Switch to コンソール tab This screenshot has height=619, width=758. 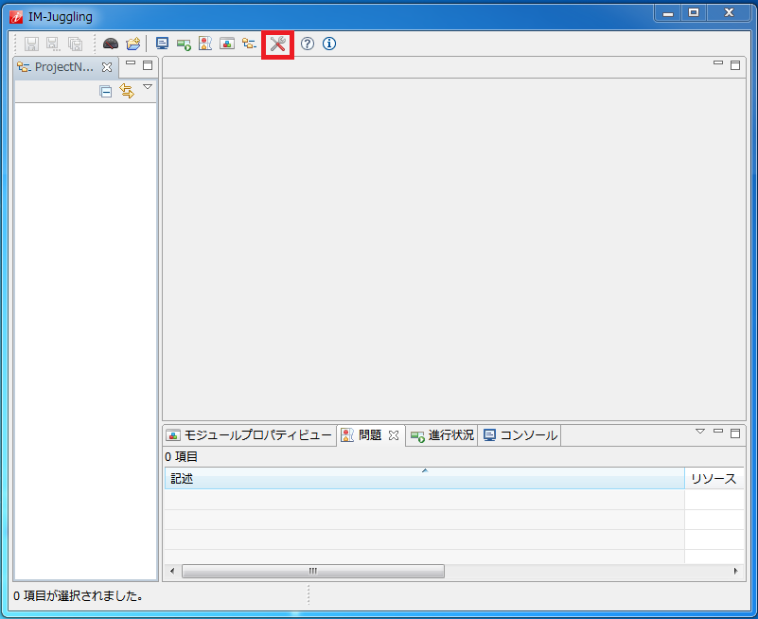pos(520,435)
